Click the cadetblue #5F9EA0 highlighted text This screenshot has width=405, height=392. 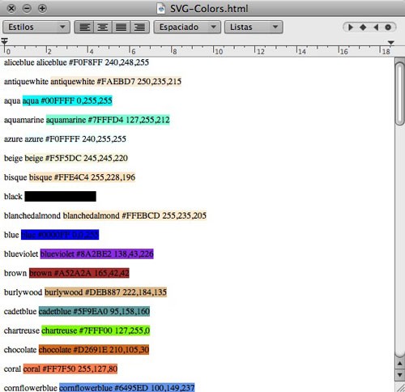point(94,311)
